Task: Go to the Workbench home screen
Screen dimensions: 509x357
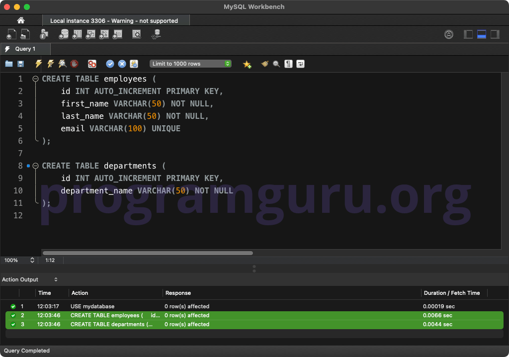Action: tap(19, 20)
